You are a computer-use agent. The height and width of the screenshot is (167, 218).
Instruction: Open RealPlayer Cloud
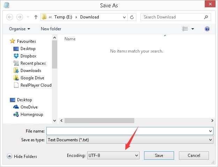[36, 85]
